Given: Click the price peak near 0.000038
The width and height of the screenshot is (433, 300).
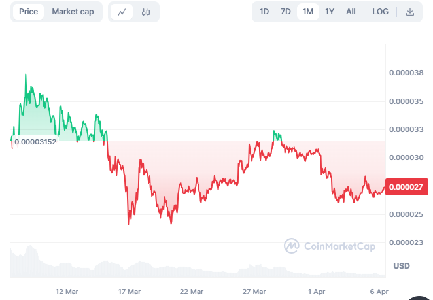Looking at the screenshot, I should [26, 75].
